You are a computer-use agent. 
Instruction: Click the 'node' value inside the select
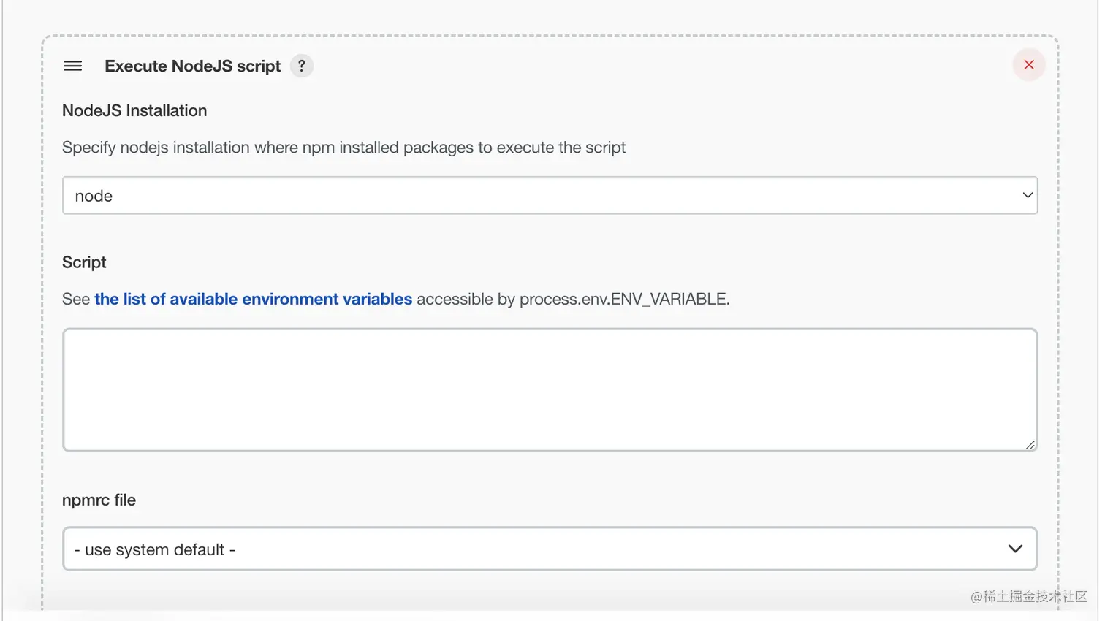pyautogui.click(x=94, y=196)
